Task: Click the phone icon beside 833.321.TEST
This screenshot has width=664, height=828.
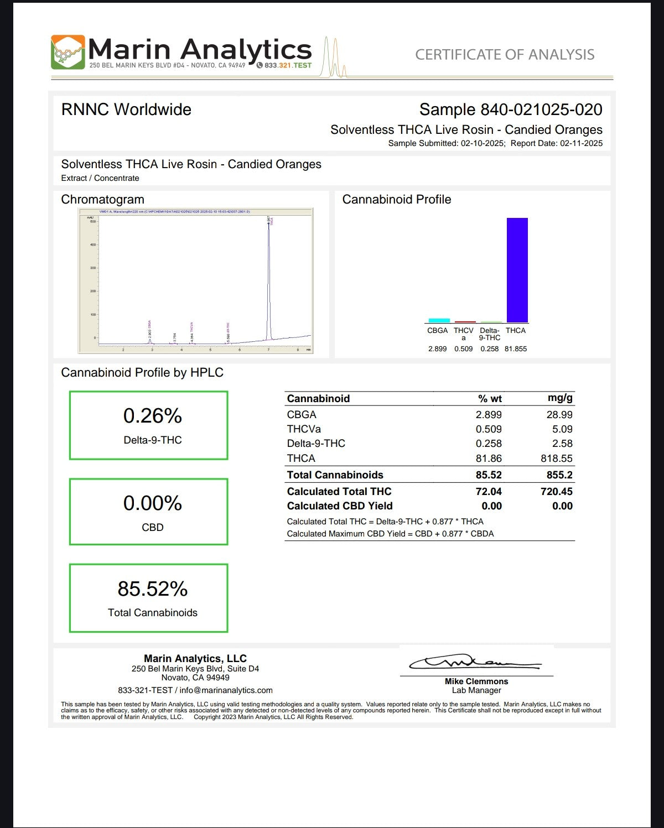Action: point(260,65)
